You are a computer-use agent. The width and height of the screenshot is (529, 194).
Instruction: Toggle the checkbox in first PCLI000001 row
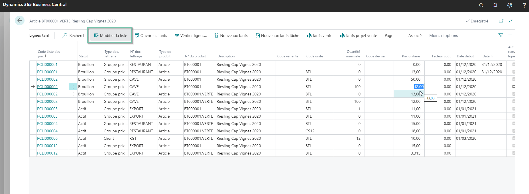[514, 64]
